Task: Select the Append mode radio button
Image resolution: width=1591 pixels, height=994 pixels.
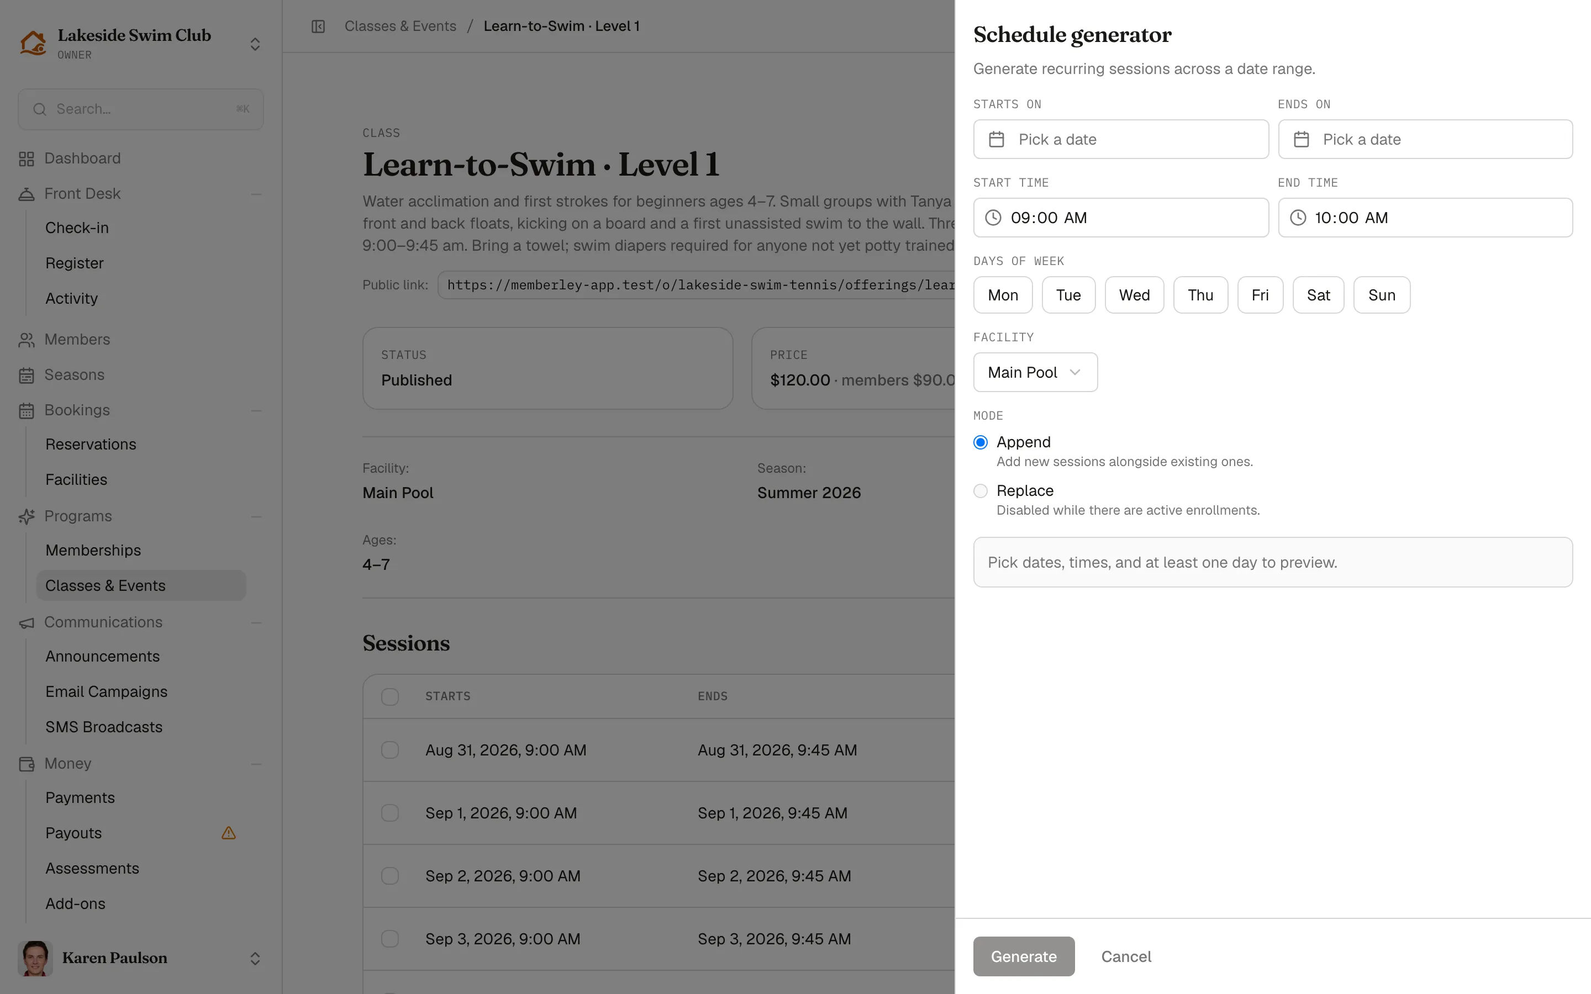Action: coord(980,442)
